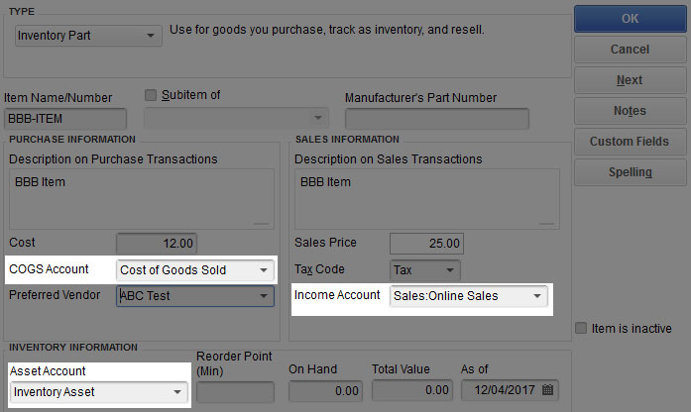Mark Item is inactive checkbox
691x412 pixels.
(x=581, y=328)
